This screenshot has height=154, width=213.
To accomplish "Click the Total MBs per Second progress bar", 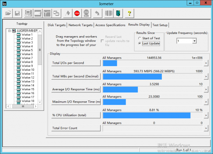I will tap(153, 77).
